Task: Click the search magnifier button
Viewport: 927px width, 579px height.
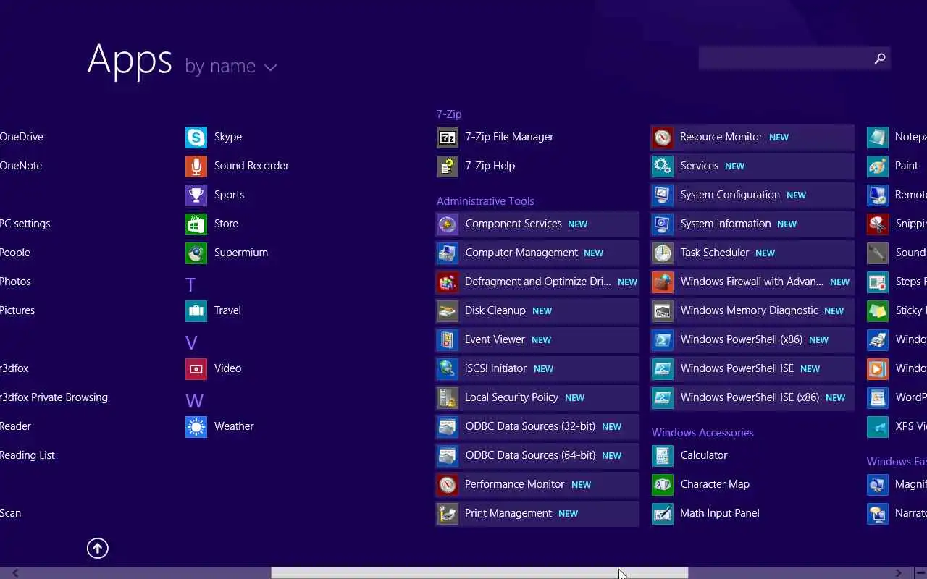Action: [x=880, y=58]
